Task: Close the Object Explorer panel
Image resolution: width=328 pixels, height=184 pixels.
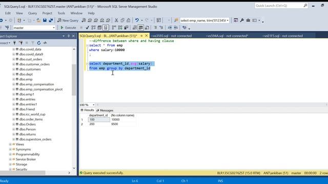Action: click(x=73, y=36)
